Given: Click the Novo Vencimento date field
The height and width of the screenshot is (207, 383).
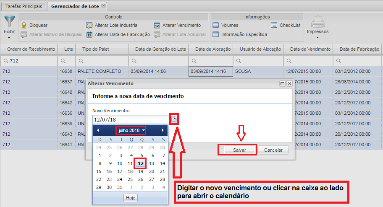Looking at the screenshot, I should [x=131, y=119].
